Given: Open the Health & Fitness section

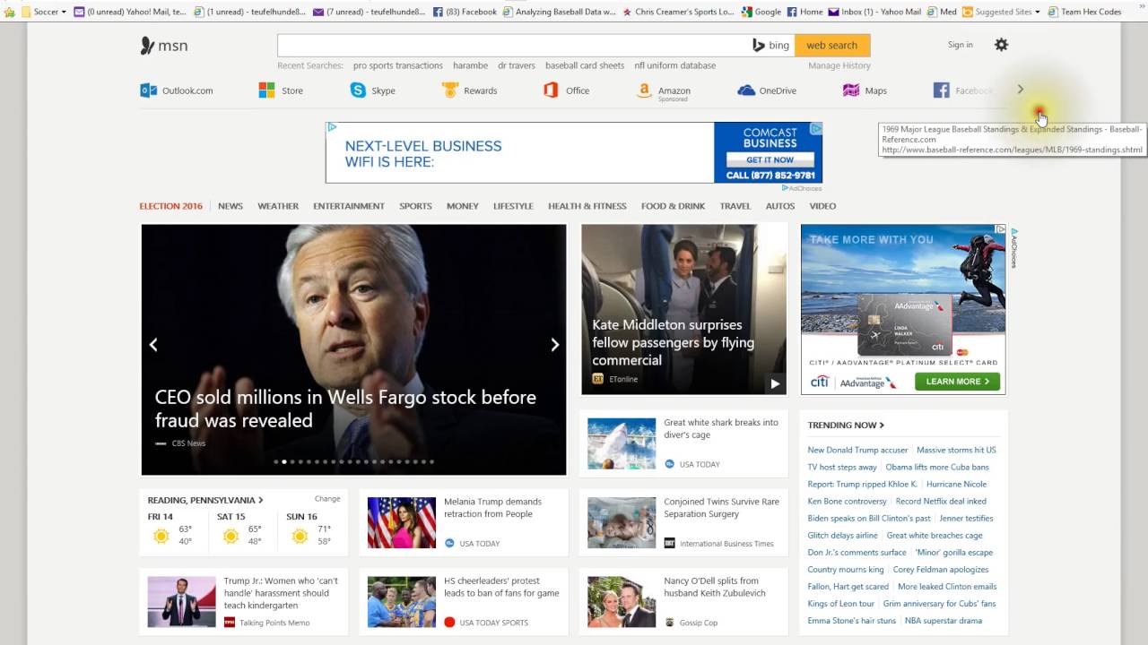Looking at the screenshot, I should 587,206.
